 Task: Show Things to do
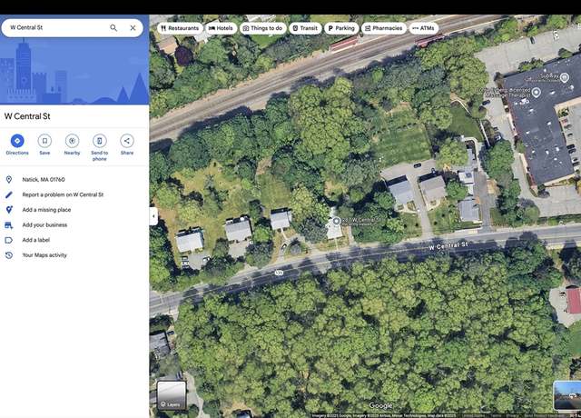click(262, 28)
